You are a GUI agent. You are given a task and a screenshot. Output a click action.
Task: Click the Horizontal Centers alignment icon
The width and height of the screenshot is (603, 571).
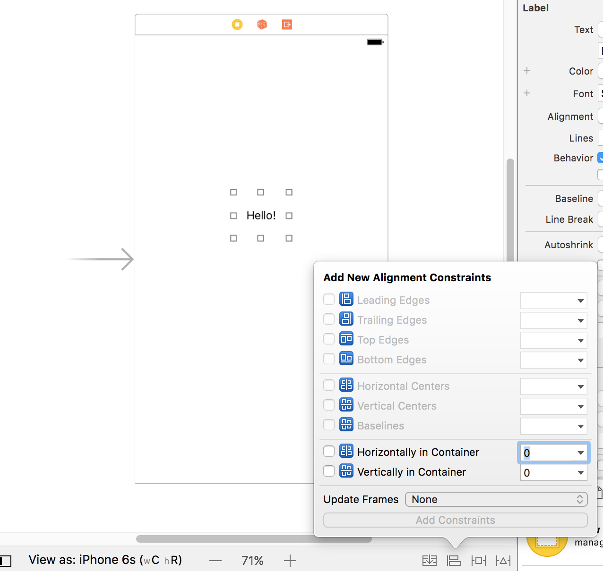coord(346,385)
